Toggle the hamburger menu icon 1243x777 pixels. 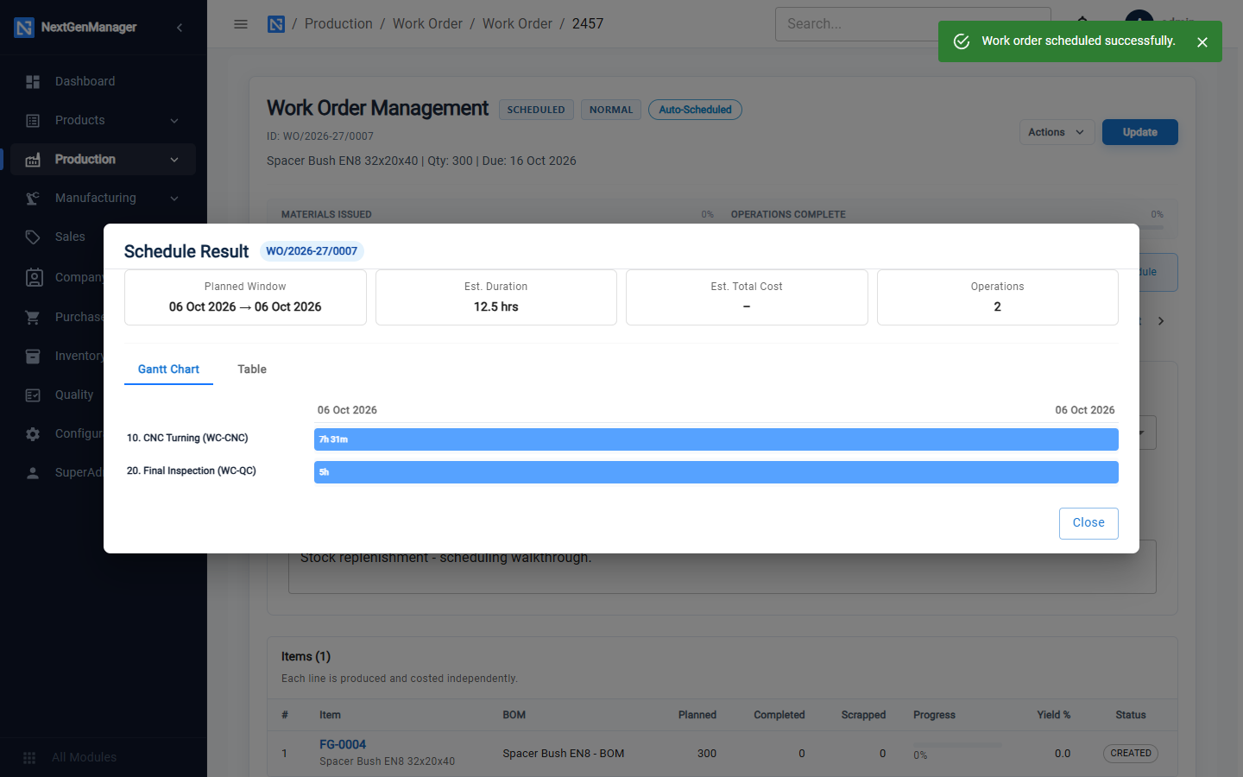[241, 24]
